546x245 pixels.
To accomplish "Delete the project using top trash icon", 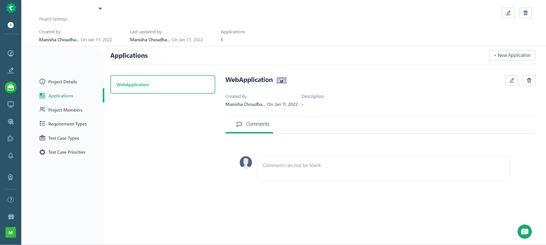I will pos(526,13).
